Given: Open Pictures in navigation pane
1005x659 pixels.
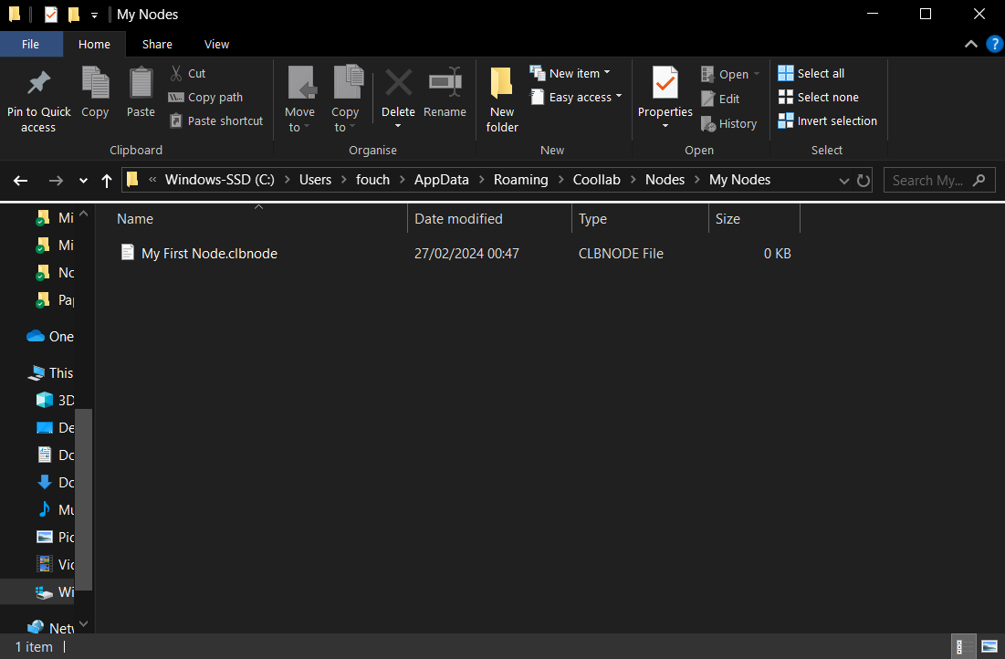Looking at the screenshot, I should pyautogui.click(x=55, y=538).
